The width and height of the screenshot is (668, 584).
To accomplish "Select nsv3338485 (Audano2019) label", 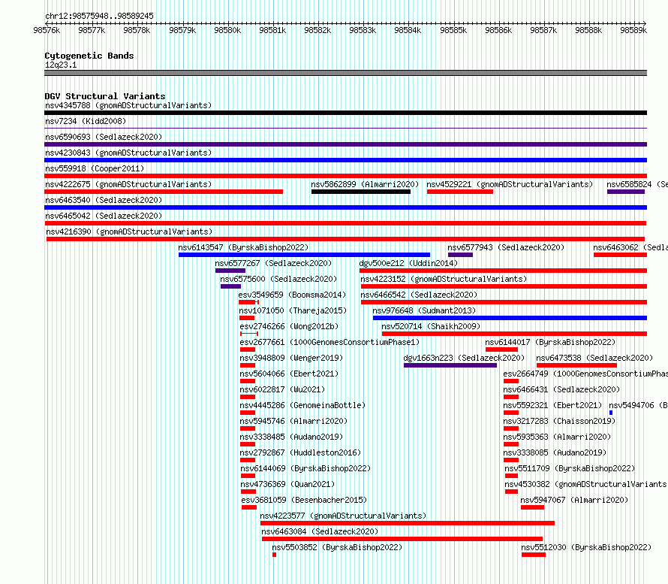I will pyautogui.click(x=291, y=437).
